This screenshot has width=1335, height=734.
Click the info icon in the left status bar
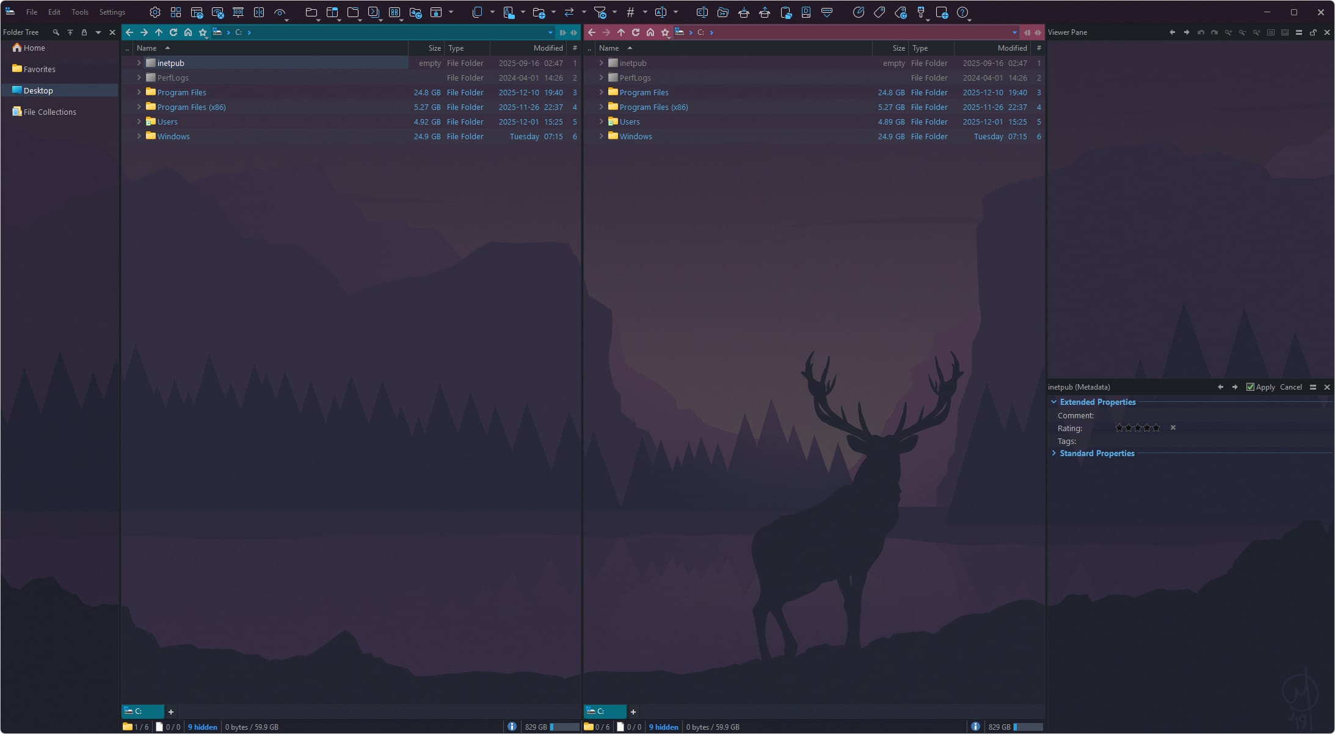(512, 727)
